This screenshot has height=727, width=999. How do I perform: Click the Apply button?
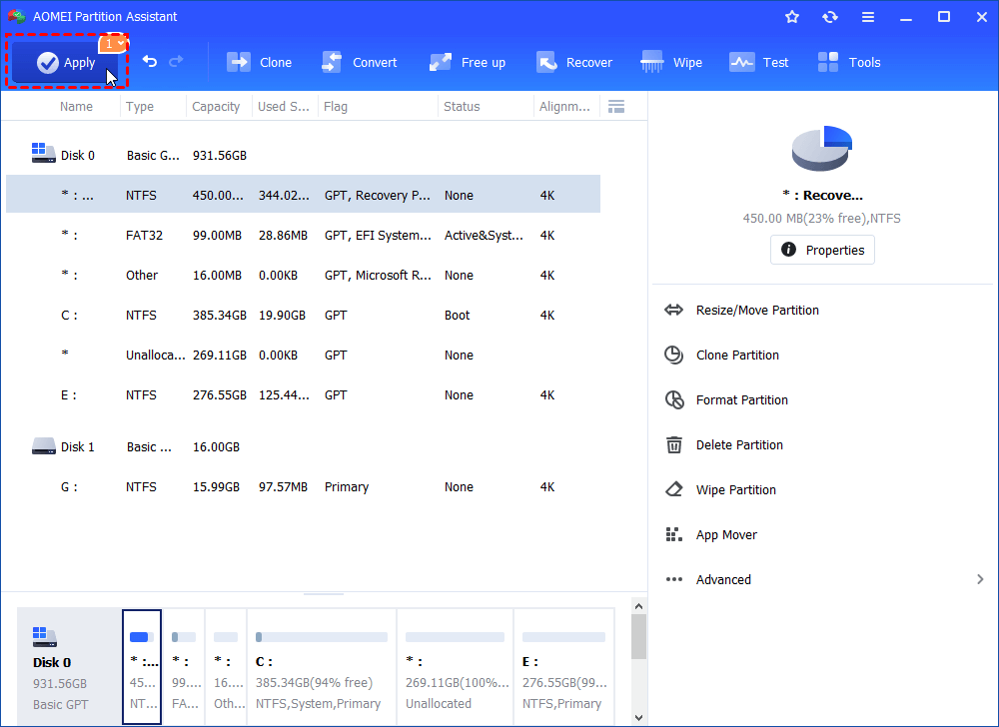coord(66,63)
